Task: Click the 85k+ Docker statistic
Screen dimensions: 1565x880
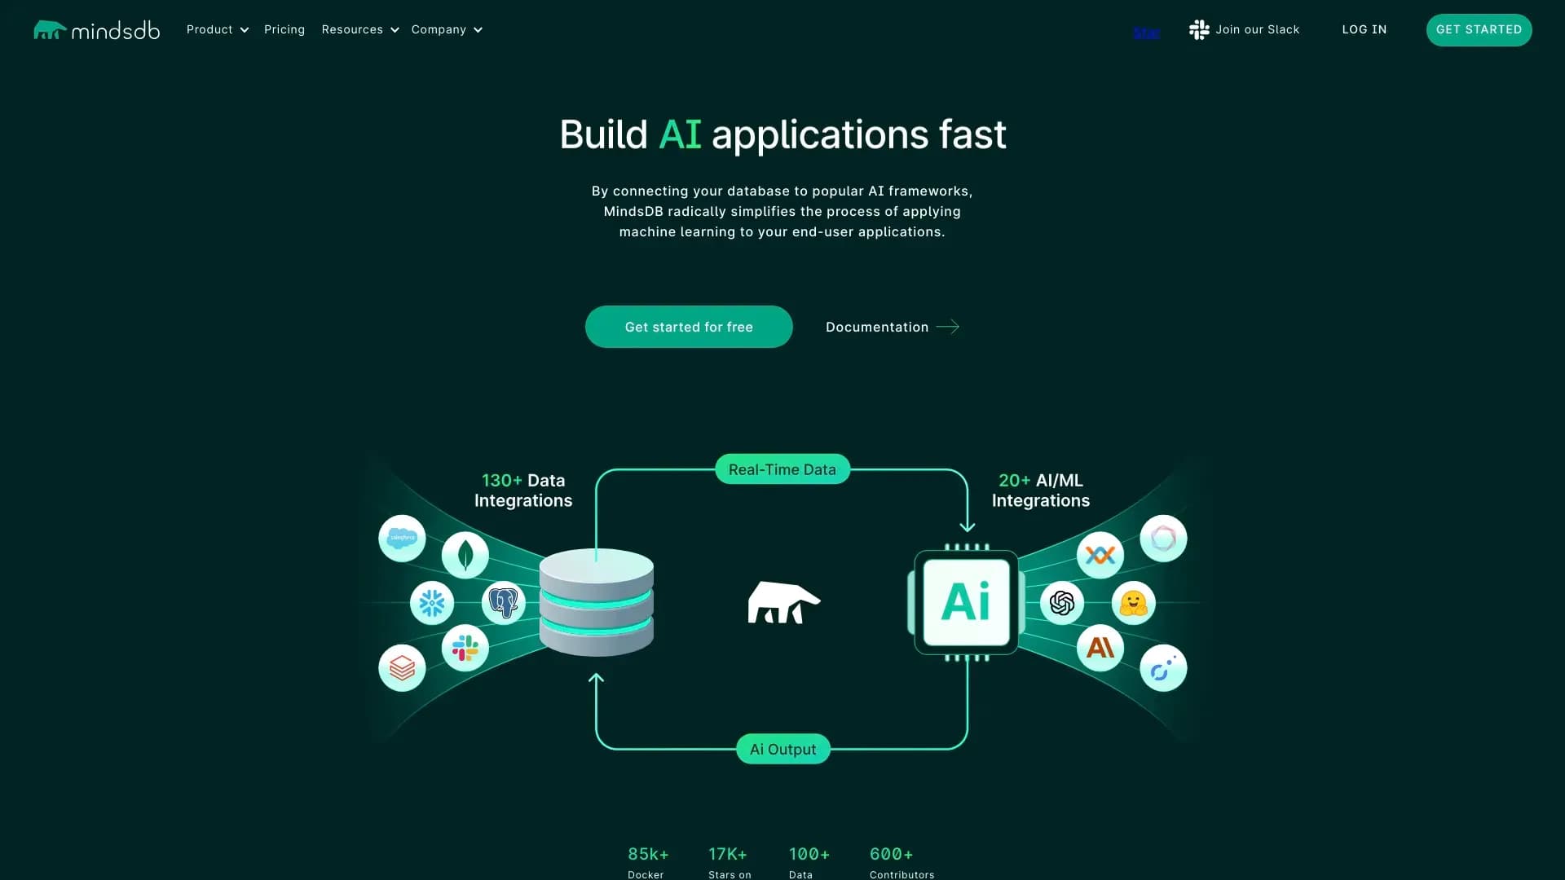Action: click(648, 862)
